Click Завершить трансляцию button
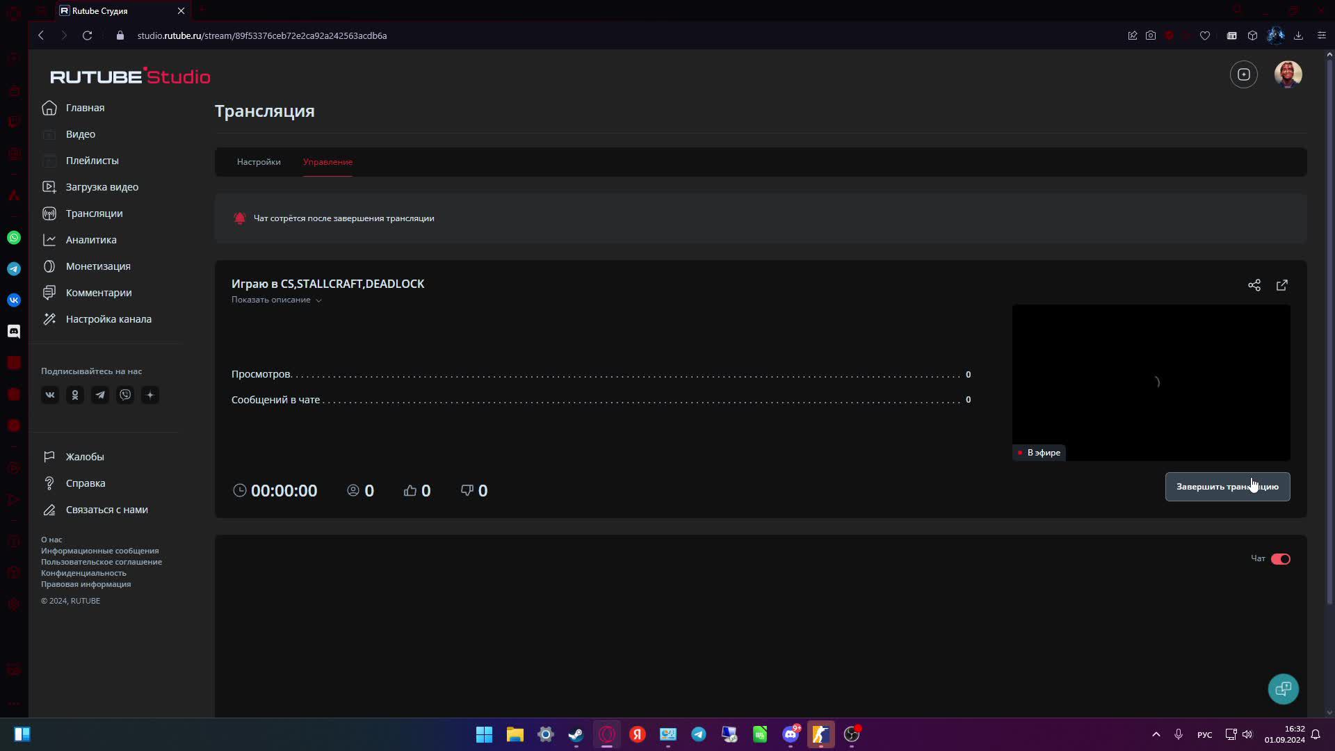Viewport: 1335px width, 751px height. click(x=1227, y=487)
